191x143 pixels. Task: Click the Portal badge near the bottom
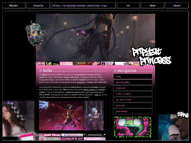click(x=50, y=139)
